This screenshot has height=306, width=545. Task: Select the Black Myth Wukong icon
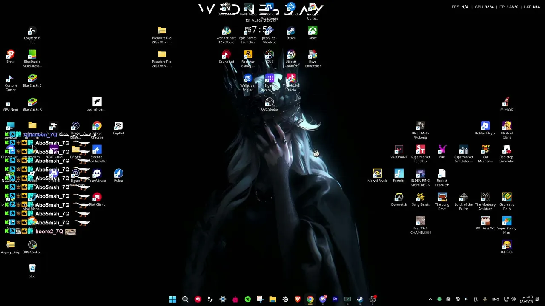420,130
